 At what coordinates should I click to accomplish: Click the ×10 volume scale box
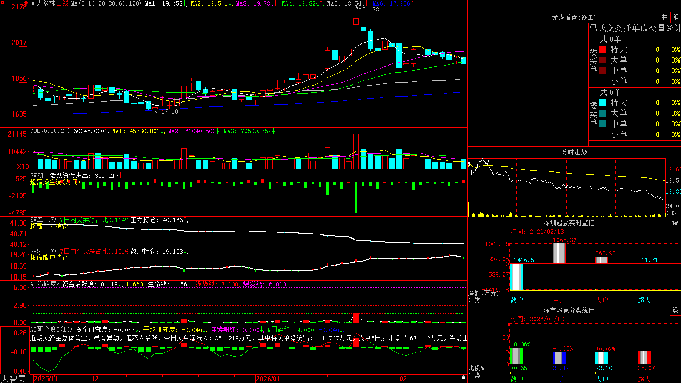tap(23, 166)
